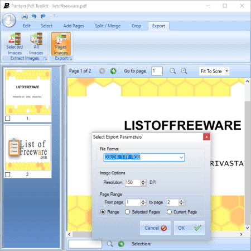Open the Split / Merge tab
Screen dimensions: 251x251
(108, 26)
